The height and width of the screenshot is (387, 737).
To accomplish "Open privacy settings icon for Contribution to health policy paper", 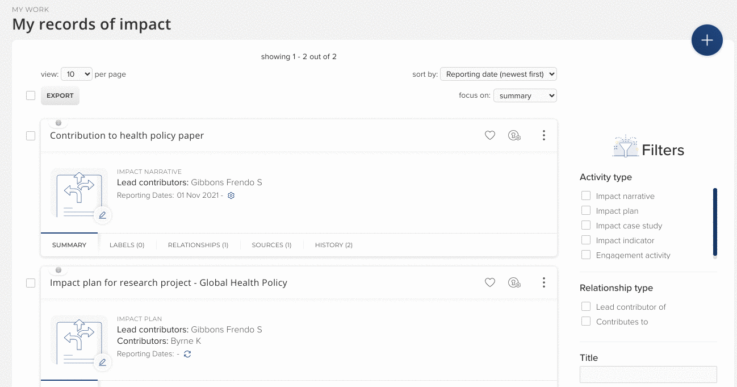I will pyautogui.click(x=514, y=135).
